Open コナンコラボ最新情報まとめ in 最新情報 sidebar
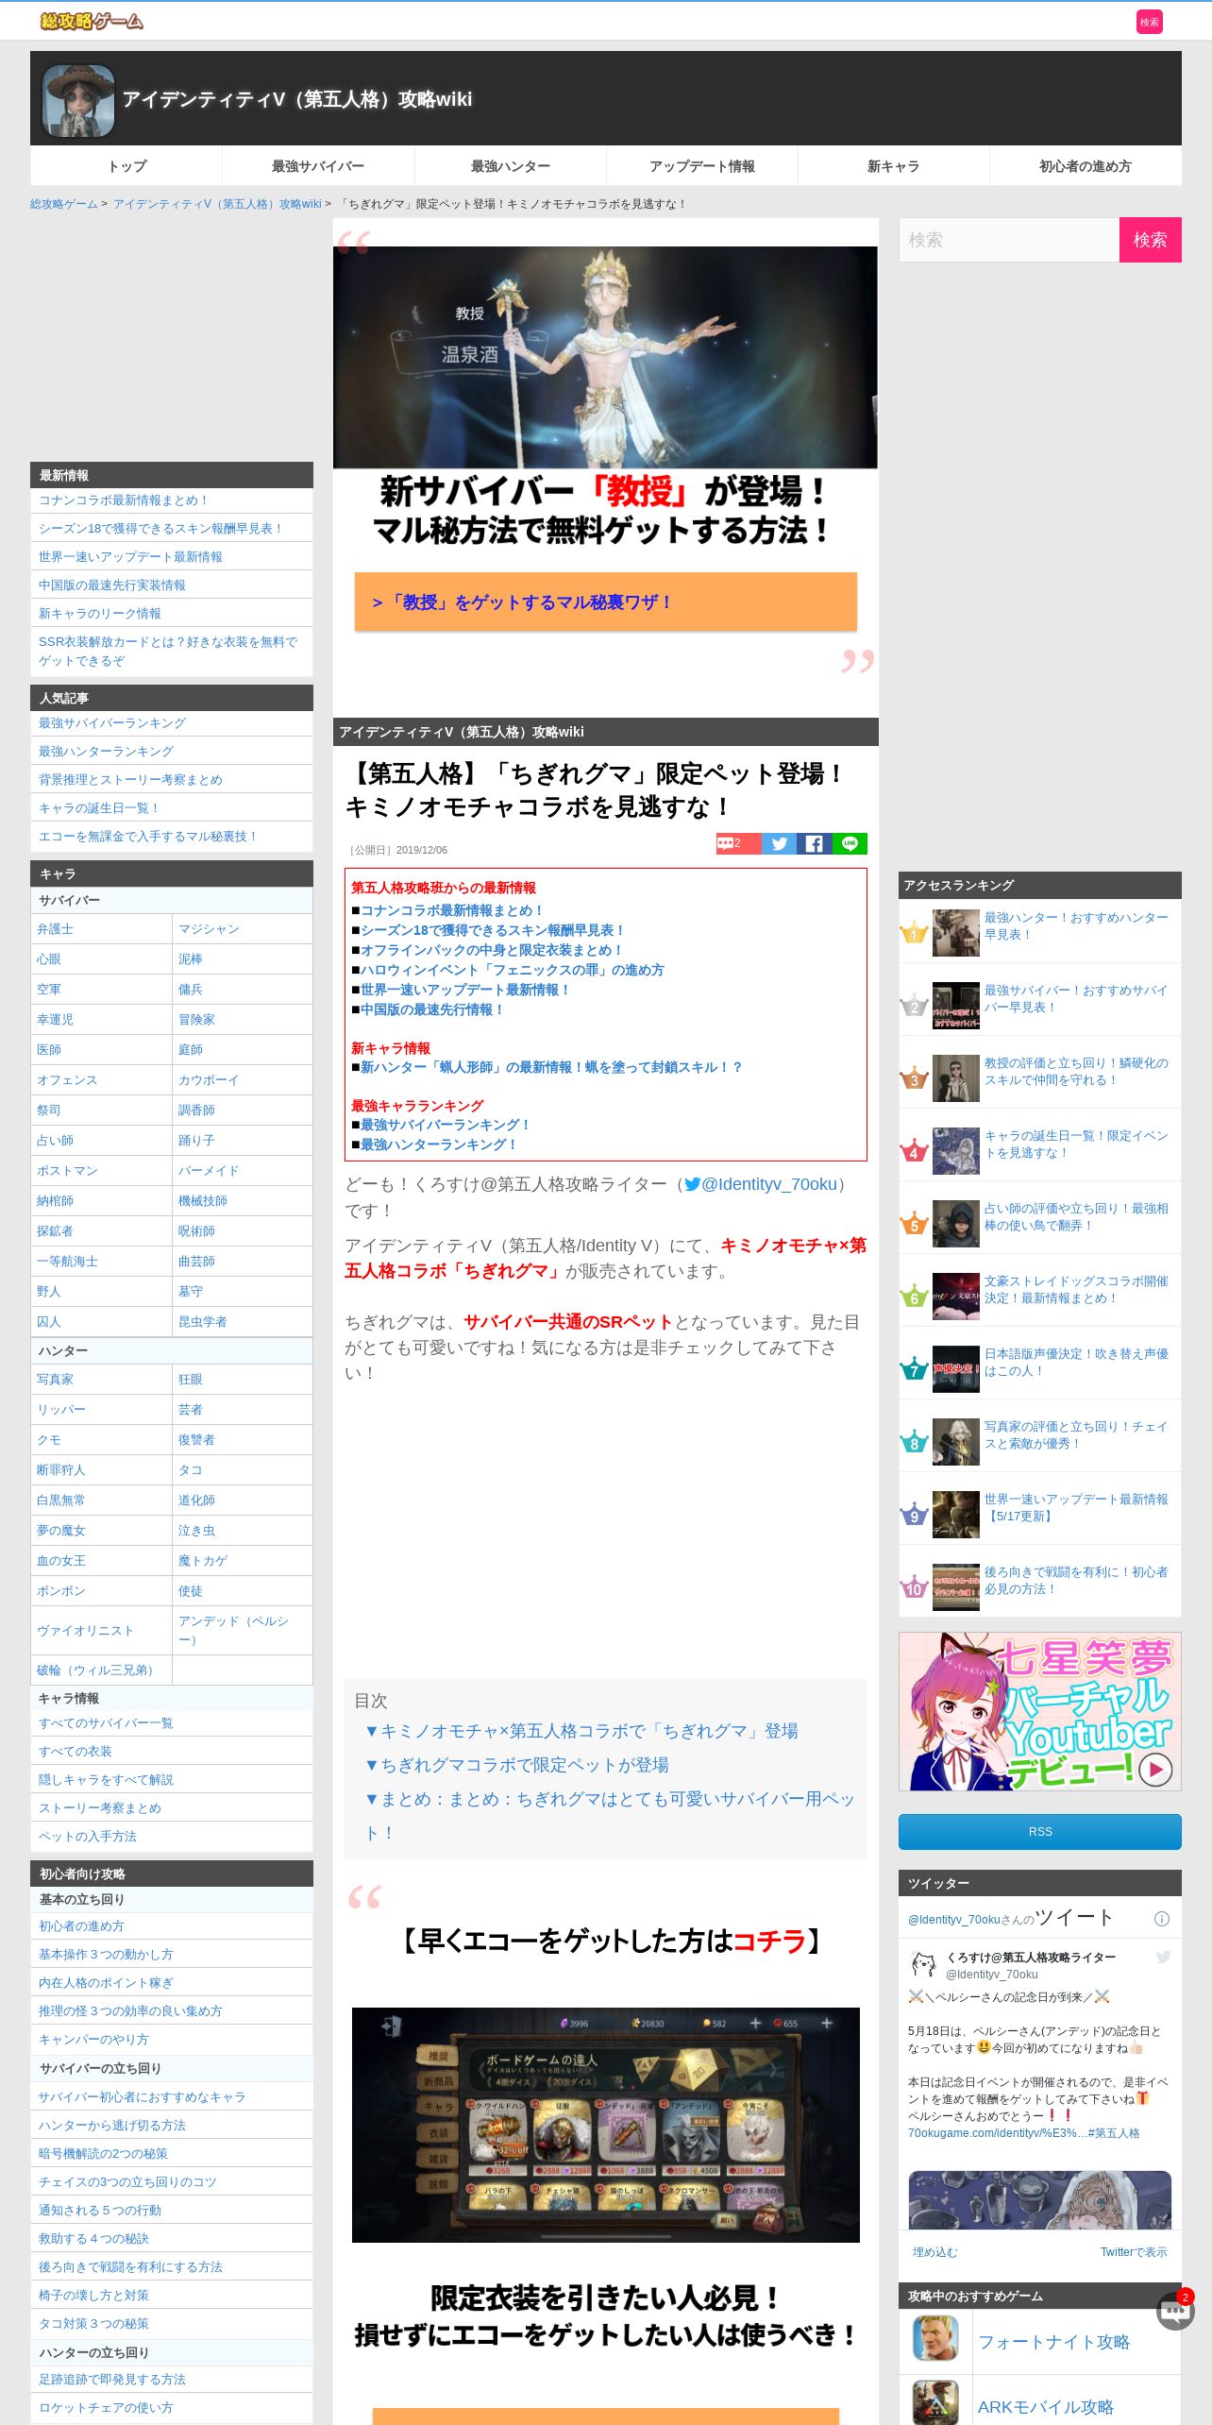The image size is (1212, 2425). (x=124, y=500)
